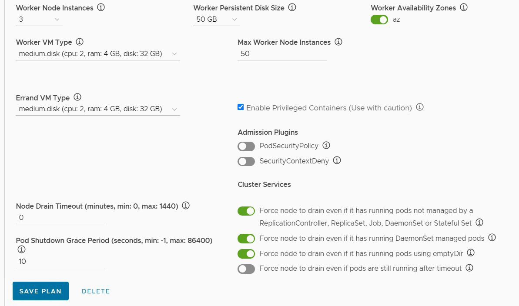Click info icon next to Max Worker Node Instances

(338, 42)
